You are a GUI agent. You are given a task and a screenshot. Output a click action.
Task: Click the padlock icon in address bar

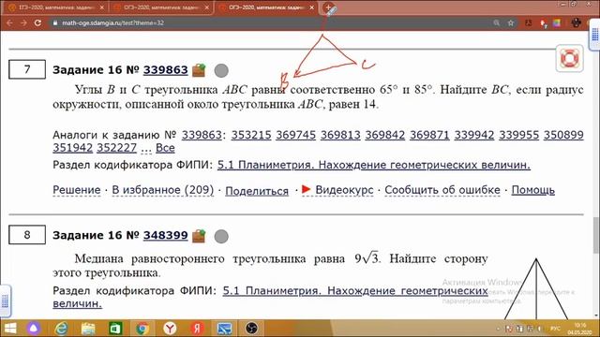tap(55, 22)
